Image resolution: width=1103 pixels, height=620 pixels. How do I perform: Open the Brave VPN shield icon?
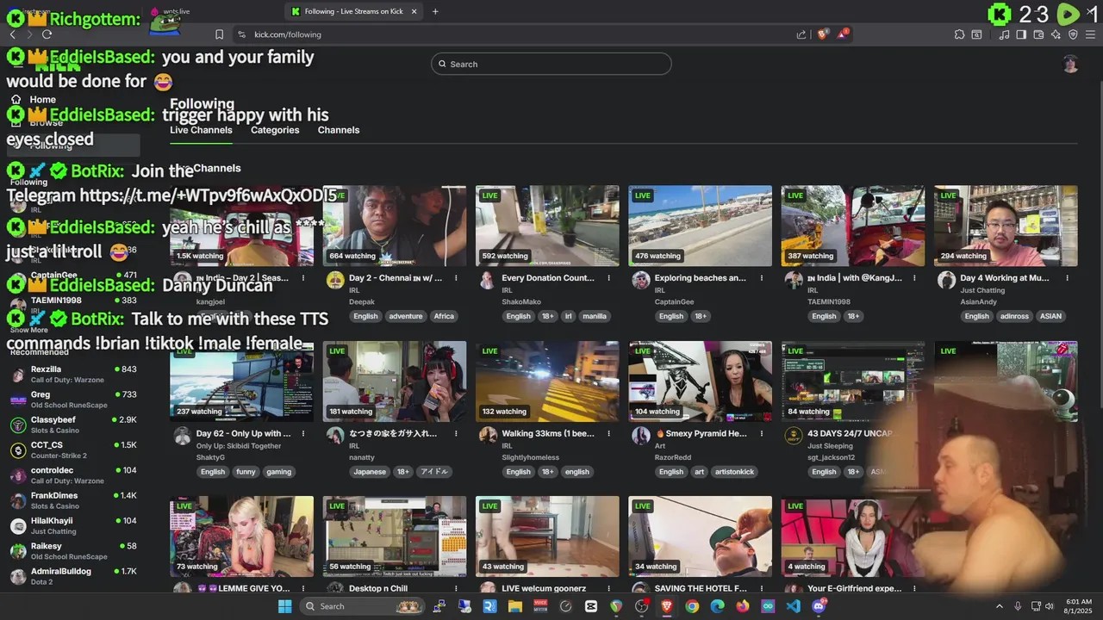click(x=1073, y=34)
